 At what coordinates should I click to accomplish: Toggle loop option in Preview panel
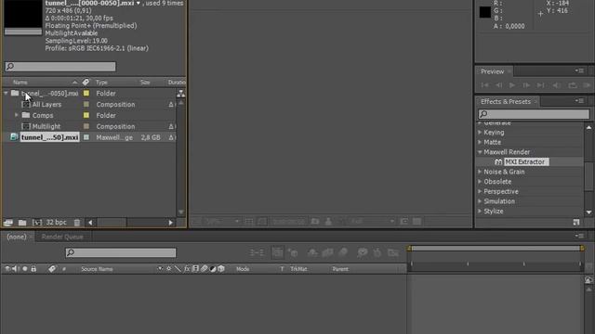tap(573, 85)
